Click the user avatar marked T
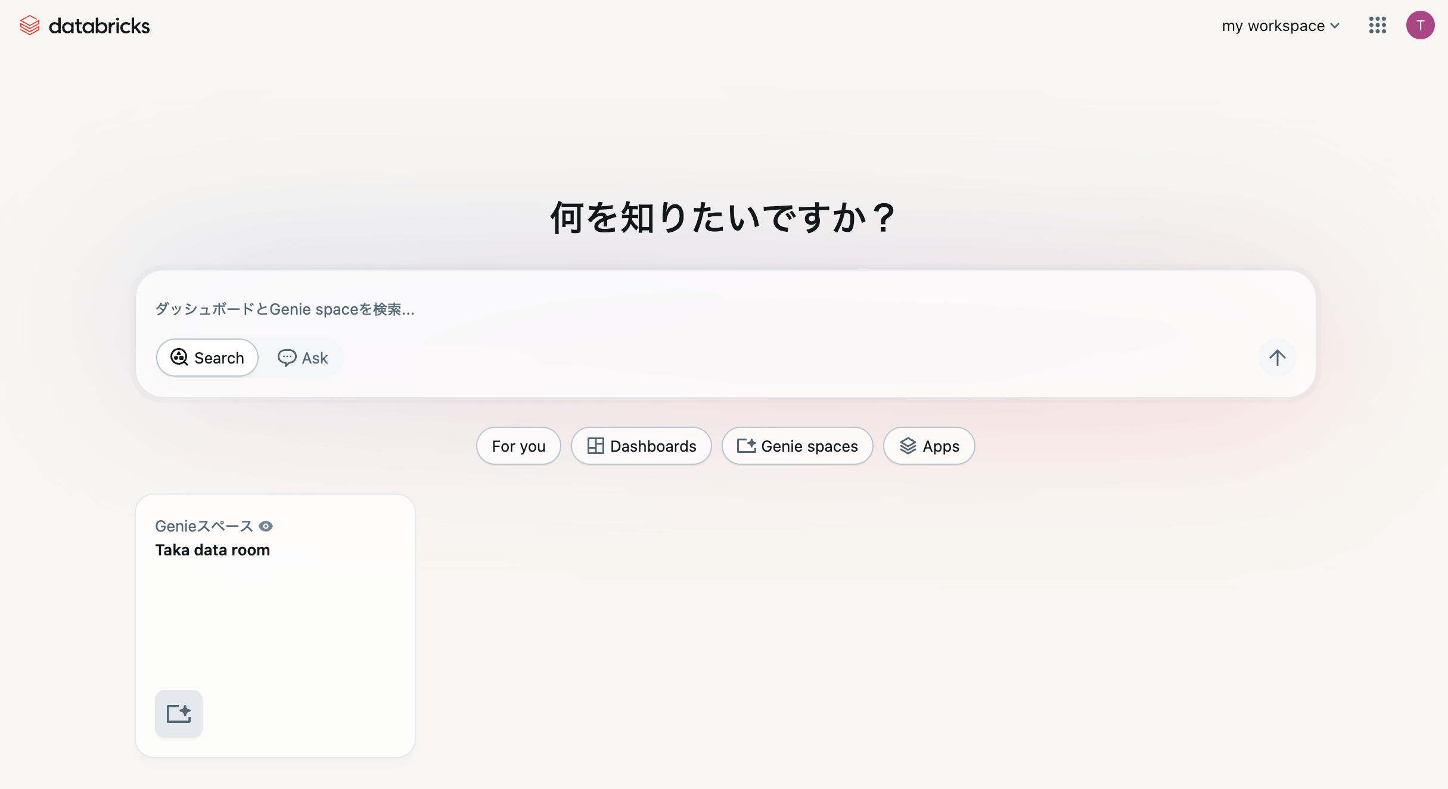This screenshot has width=1448, height=789. click(x=1421, y=25)
